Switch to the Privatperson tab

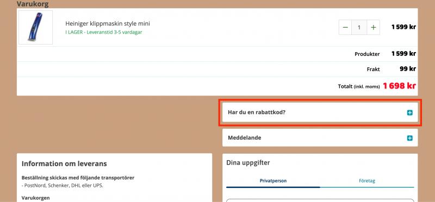click(x=273, y=181)
